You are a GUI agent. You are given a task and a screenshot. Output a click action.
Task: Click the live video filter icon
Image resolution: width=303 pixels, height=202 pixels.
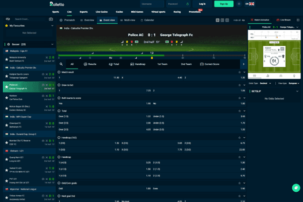pyautogui.click(x=51, y=19)
